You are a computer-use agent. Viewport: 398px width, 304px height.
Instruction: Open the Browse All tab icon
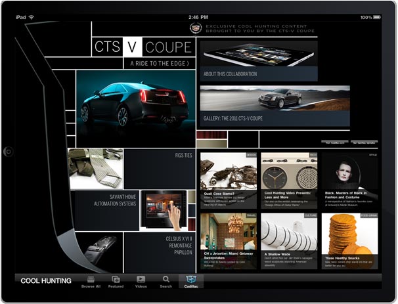(x=91, y=280)
